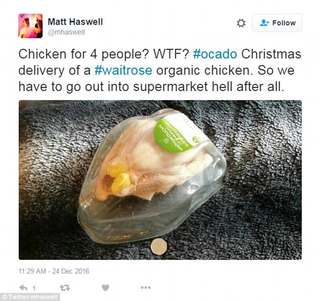Screen dimensions: 320x301
Task: Like the tweet with the heart icon
Action: pos(105,288)
